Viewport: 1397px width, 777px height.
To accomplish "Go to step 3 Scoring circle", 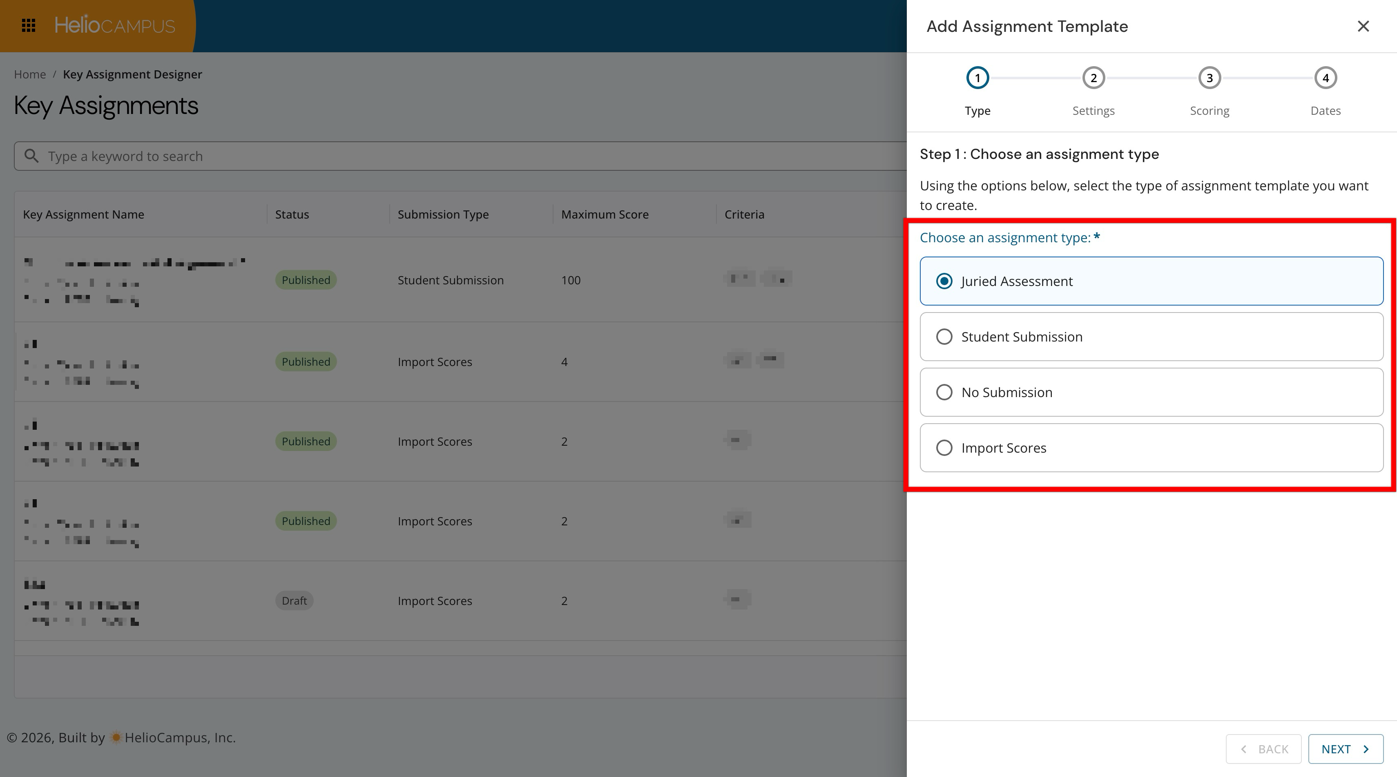I will (1210, 78).
